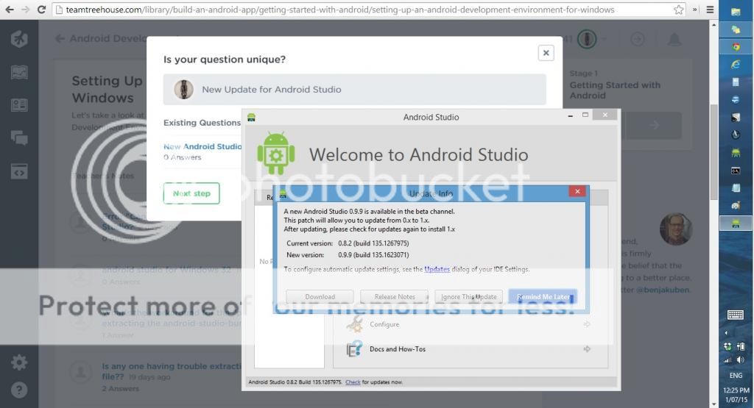Close the 'Is your question unique?' modal
This screenshot has width=754, height=408.
(x=546, y=53)
